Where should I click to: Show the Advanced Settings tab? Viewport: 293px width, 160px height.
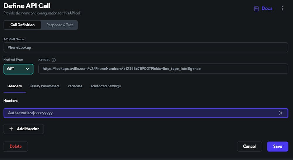(105, 86)
